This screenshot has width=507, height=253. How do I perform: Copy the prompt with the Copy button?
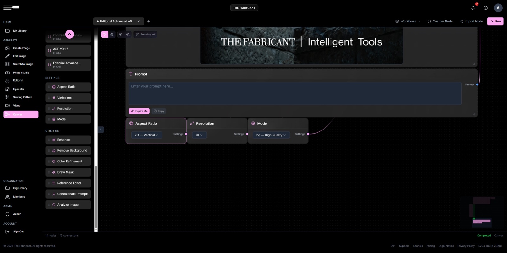(159, 111)
